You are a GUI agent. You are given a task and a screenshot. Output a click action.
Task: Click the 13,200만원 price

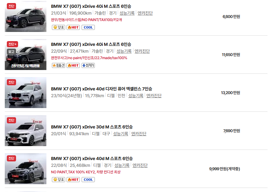(x=231, y=93)
